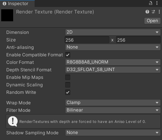Viewport: 162px width, 140px height.
Task: Click the Enable Mip Maps label
Action: [25, 77]
